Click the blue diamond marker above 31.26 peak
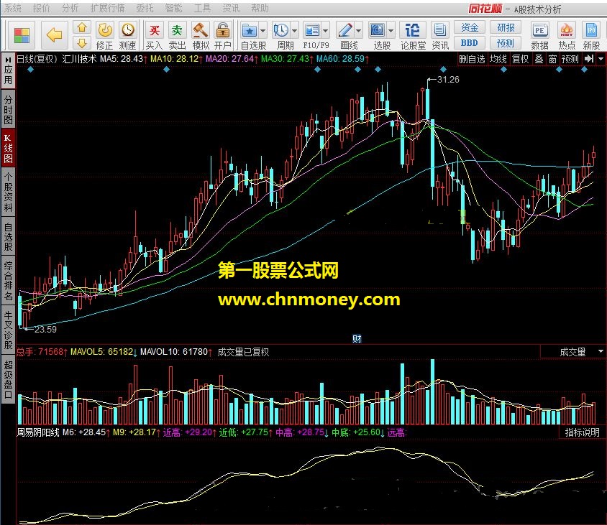 tap(443, 70)
